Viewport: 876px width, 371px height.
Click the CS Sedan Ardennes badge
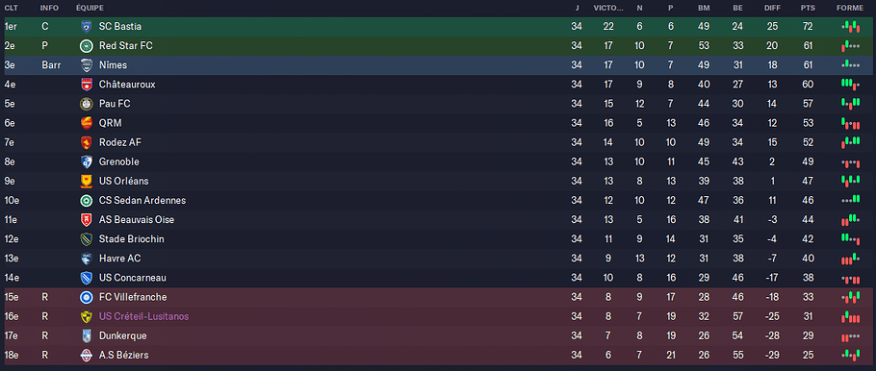(86, 200)
